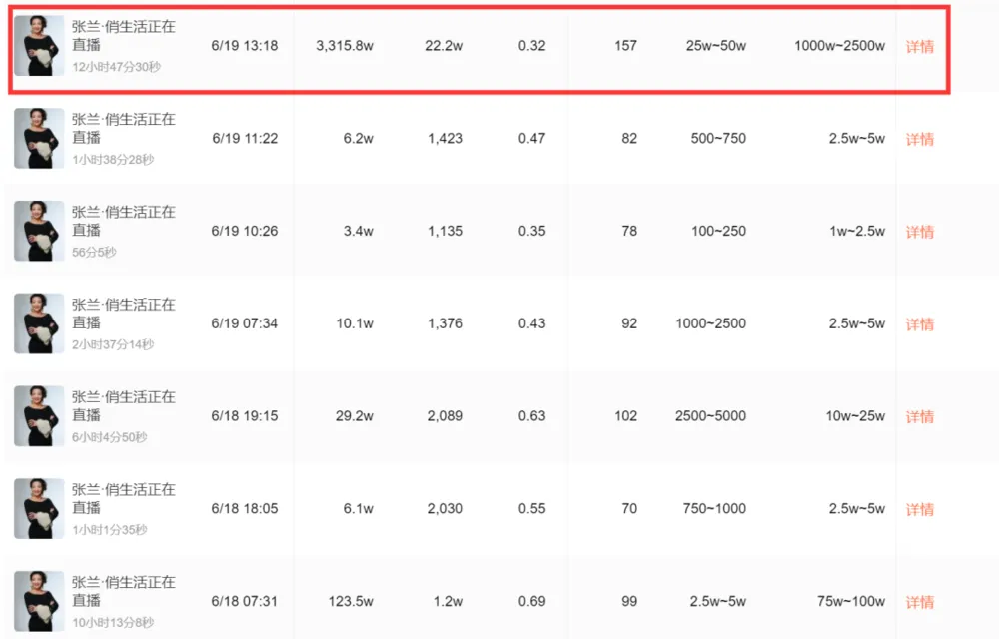Open the thumbnail of the 1小时38分28秒 livestream
This screenshot has width=999, height=639.
(39, 138)
